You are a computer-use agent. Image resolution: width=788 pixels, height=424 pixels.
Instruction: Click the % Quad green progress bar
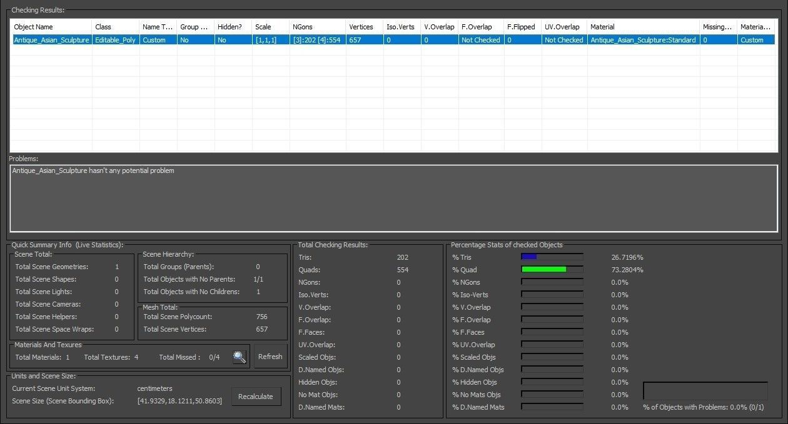[x=552, y=270]
